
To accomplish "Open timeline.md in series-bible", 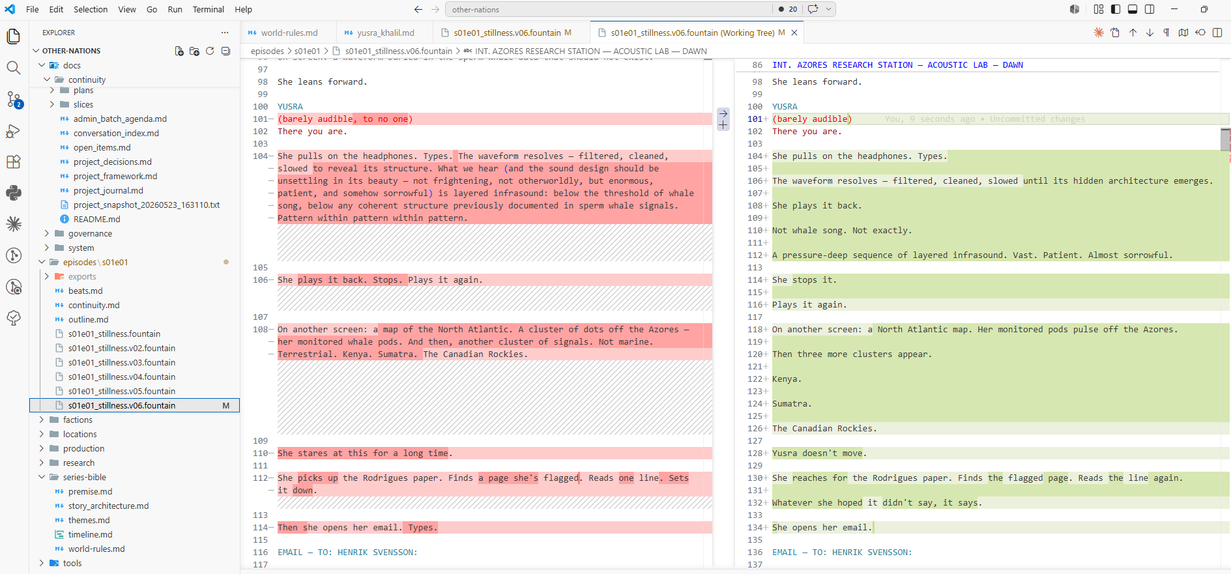I will 90,534.
